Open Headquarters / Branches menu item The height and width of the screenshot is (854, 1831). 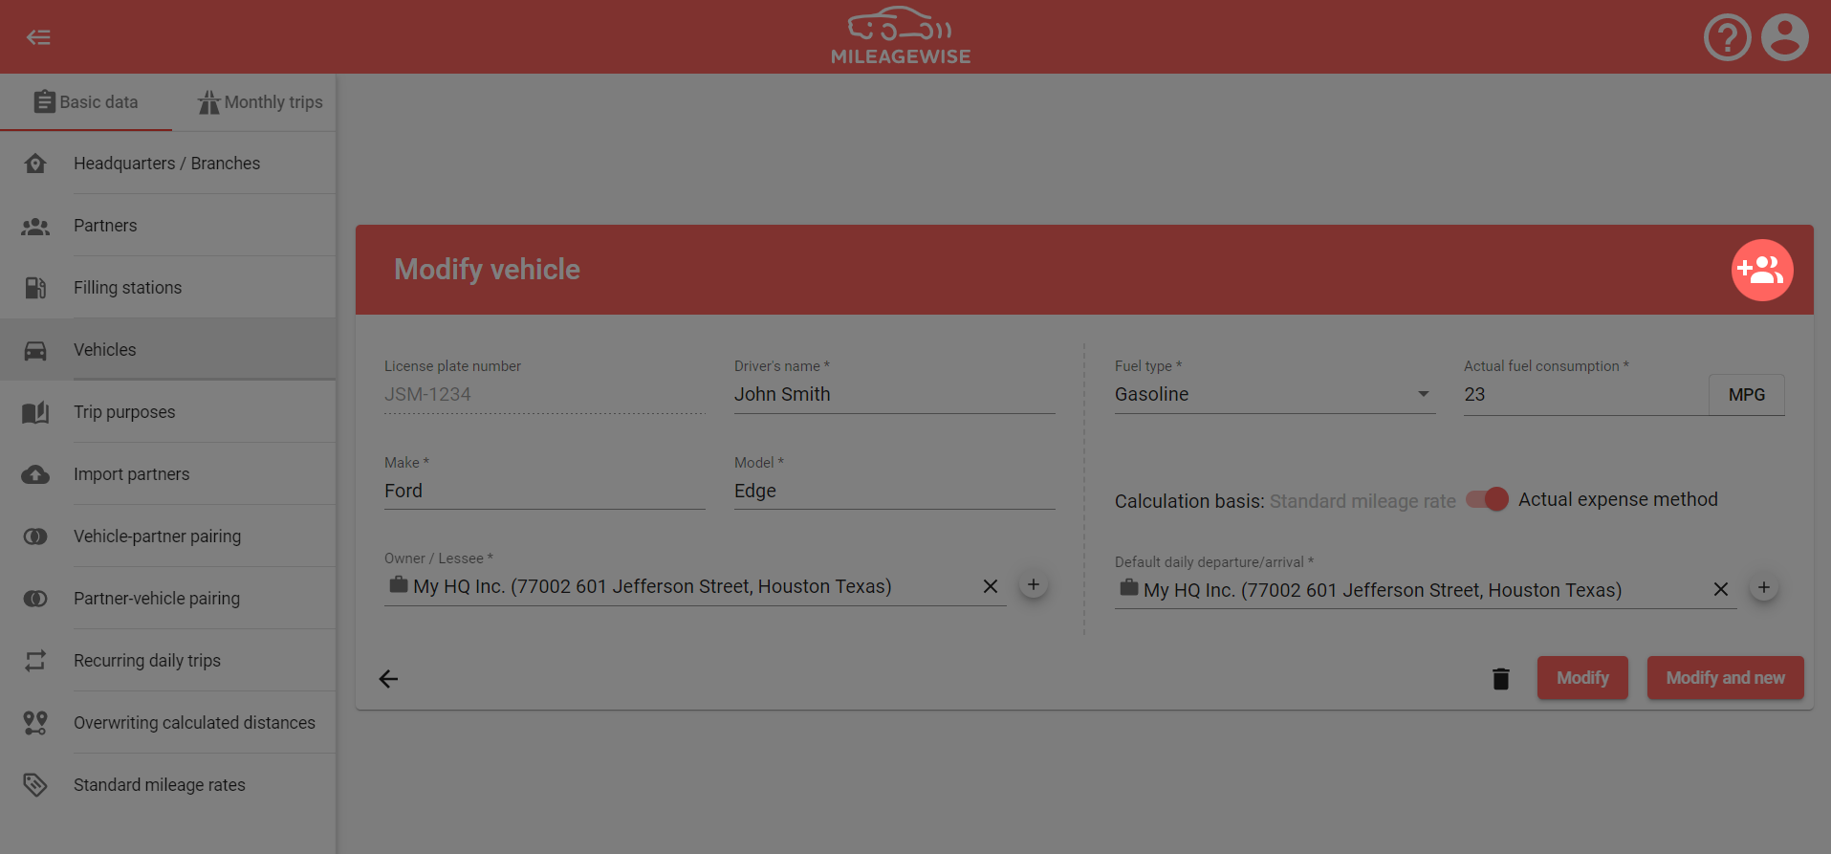[167, 164]
